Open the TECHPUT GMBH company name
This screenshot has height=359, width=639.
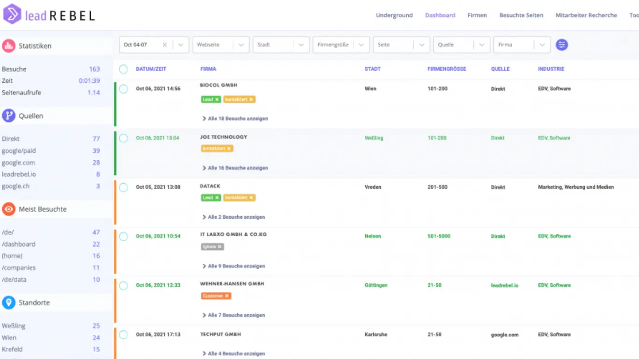(221, 335)
